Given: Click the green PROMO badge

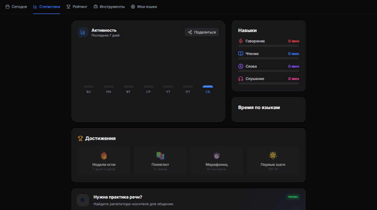Looking at the screenshot, I should (293, 197).
